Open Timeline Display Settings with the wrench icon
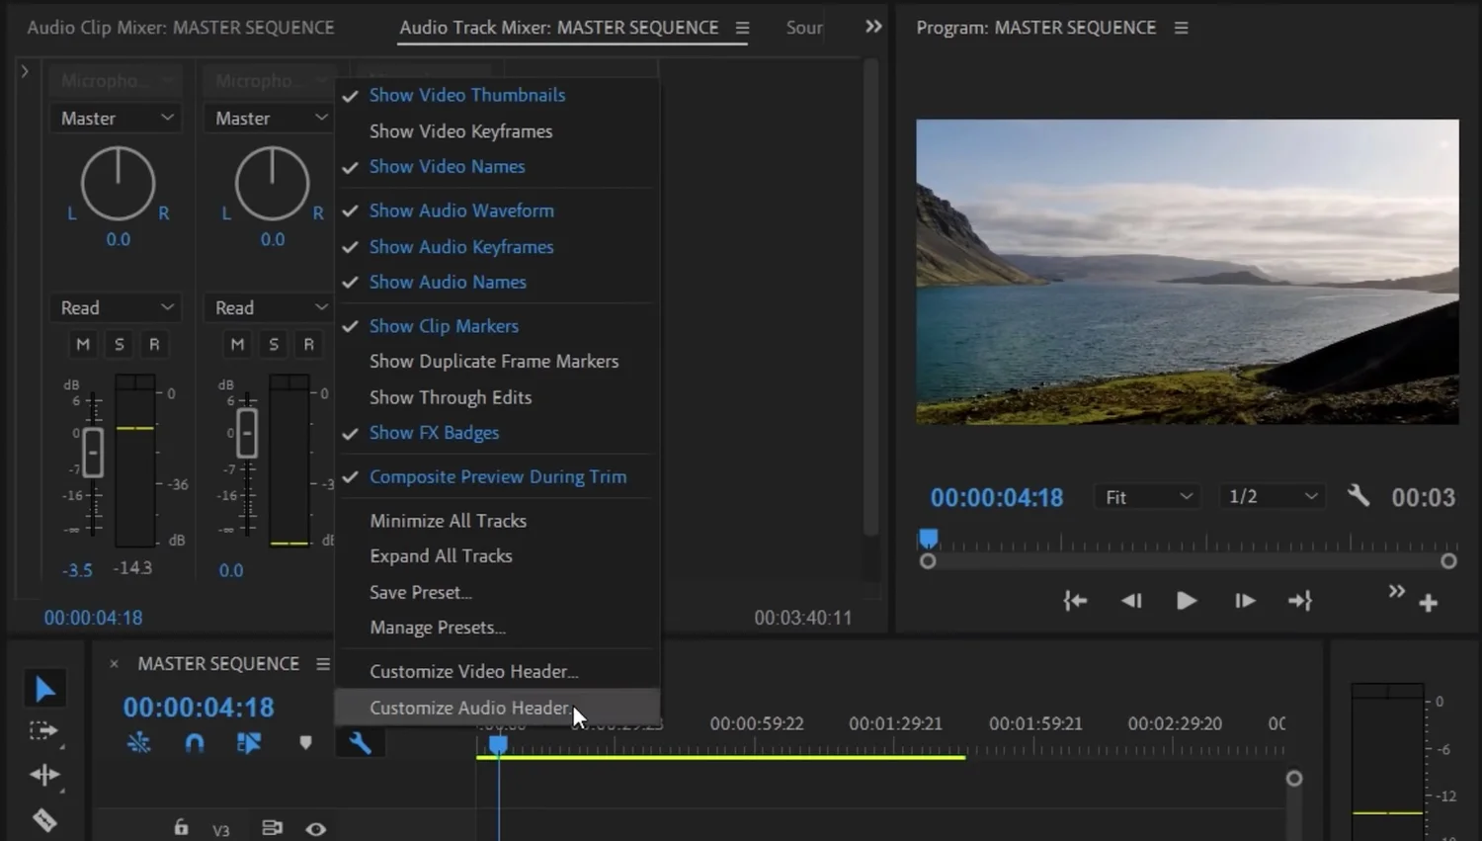The width and height of the screenshot is (1482, 841). 360,742
